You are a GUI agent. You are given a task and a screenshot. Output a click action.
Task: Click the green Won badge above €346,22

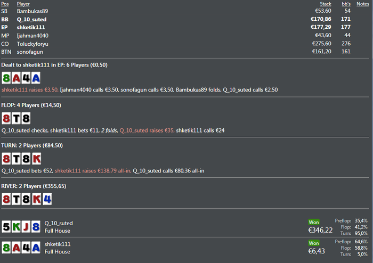coord(314,222)
